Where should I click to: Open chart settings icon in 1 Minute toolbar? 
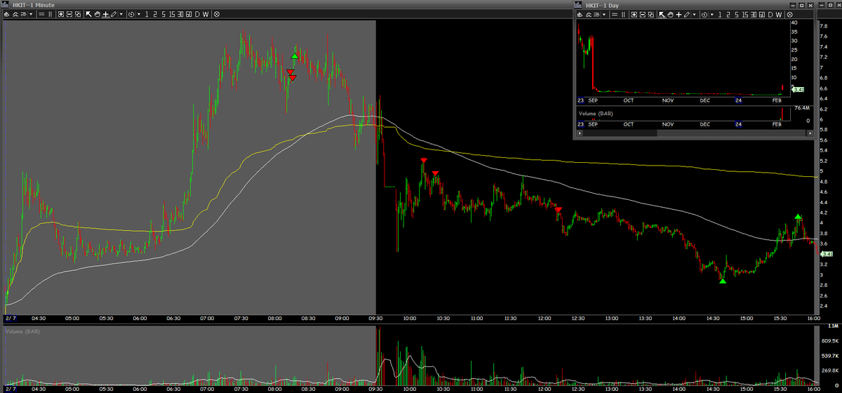pos(24,14)
